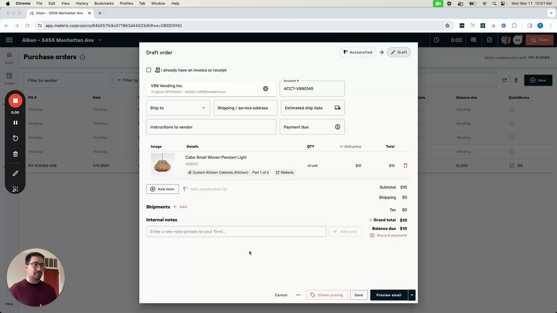Check 'I already have an invoice or receipt'
The height and width of the screenshot is (313, 557).
point(149,70)
